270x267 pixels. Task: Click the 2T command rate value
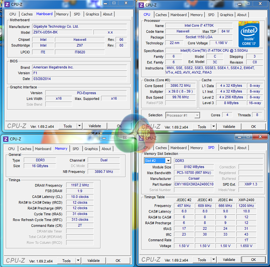[x=80, y=225]
